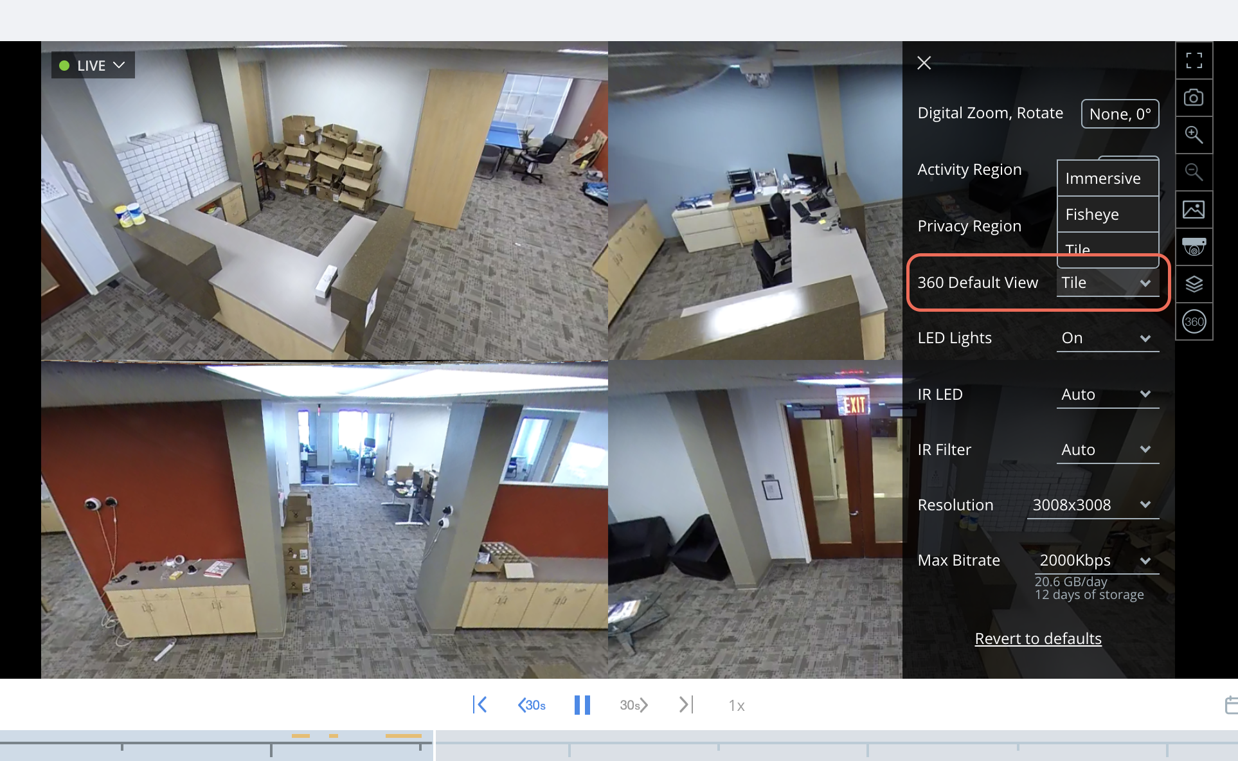Open the calendar icon beside playback controls
1238x761 pixels.
coord(1231,705)
